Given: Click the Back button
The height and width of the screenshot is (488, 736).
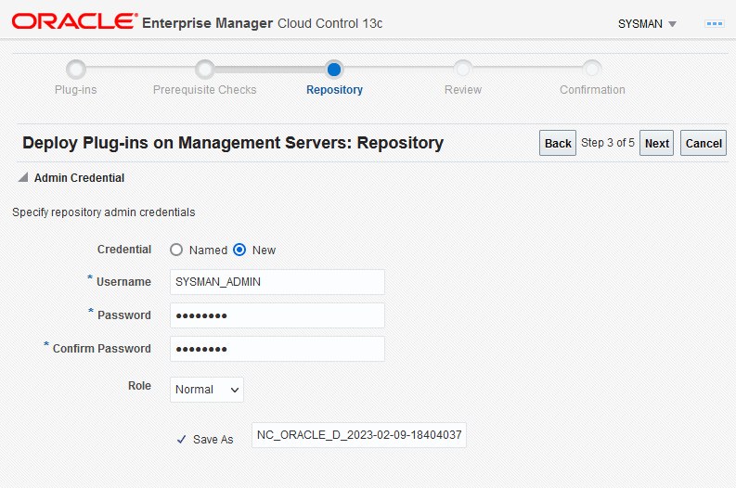Looking at the screenshot, I should [558, 143].
